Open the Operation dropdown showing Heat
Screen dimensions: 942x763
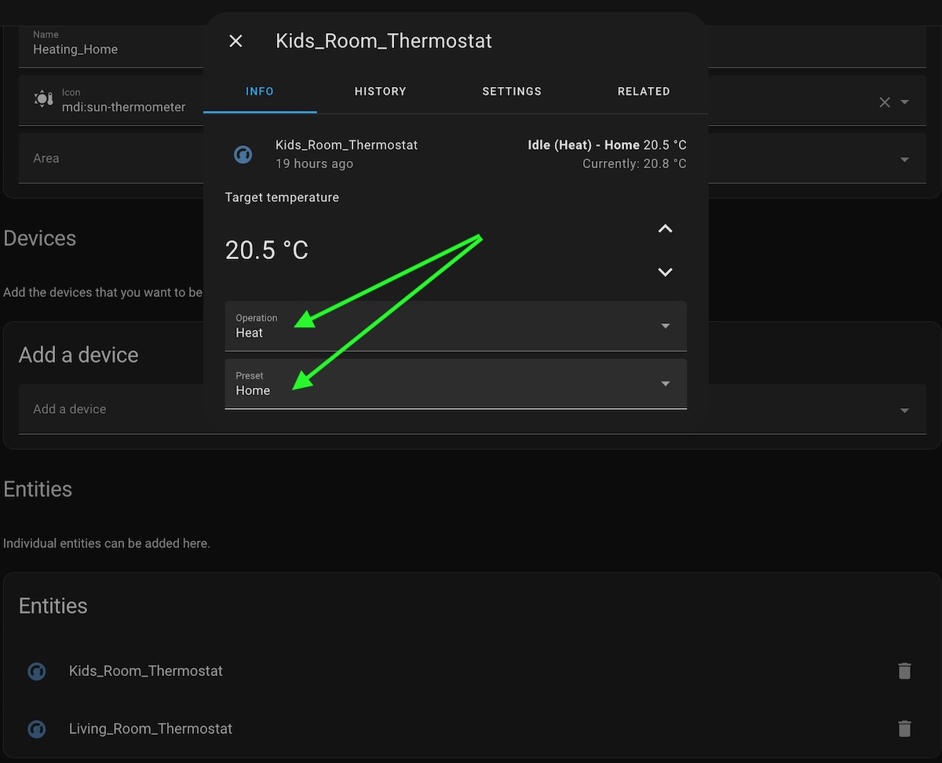click(x=665, y=326)
